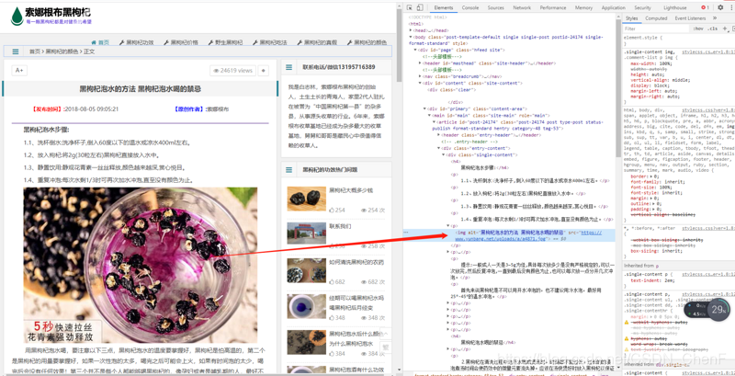Click the breadcrumb bar hamburger icon
Viewport: 735px width, 376px height.
tap(16, 51)
